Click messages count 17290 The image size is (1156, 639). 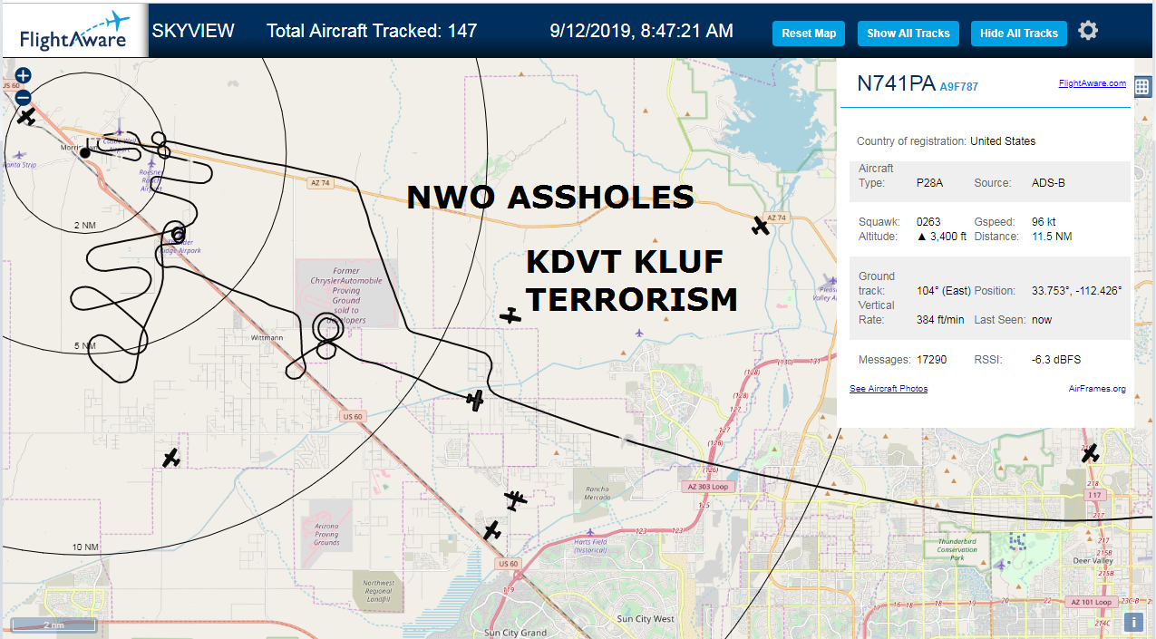(931, 360)
